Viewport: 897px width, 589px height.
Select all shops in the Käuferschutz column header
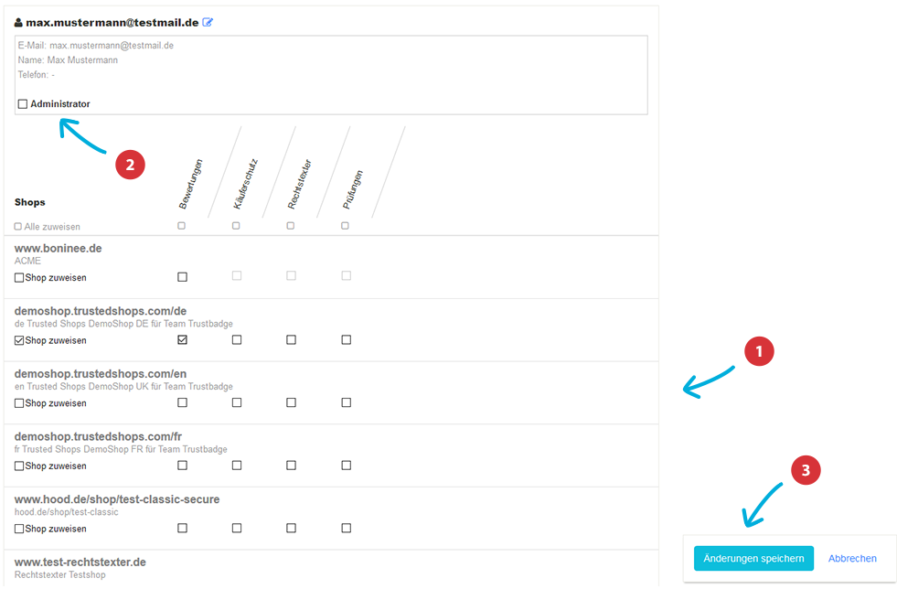click(x=236, y=225)
